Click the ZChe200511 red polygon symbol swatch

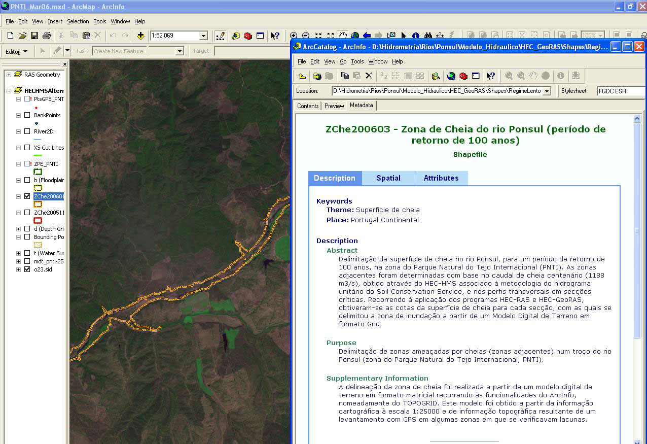(x=38, y=221)
